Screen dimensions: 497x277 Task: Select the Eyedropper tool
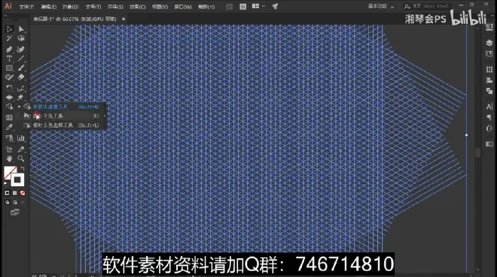(x=9, y=127)
